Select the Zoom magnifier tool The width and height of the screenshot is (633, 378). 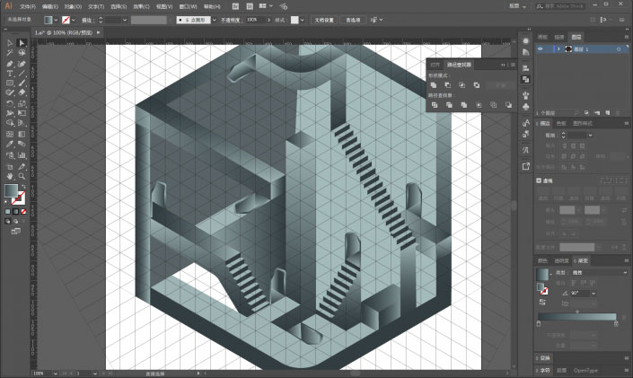[22, 177]
